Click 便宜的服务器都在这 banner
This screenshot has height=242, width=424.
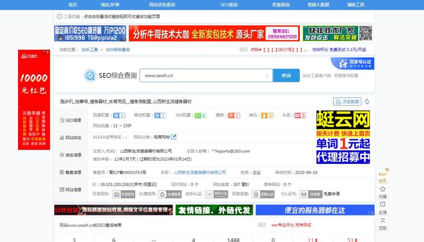[315, 210]
